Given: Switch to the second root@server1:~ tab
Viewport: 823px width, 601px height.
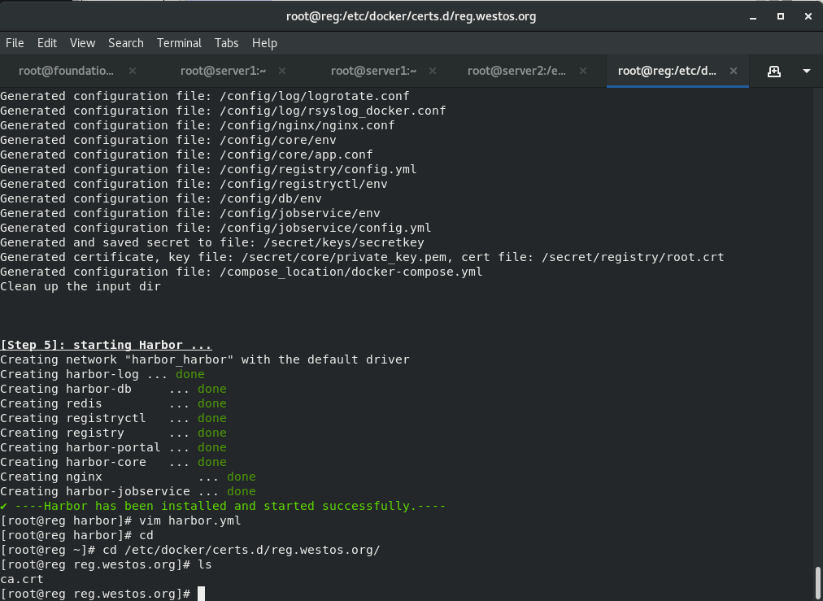Looking at the screenshot, I should click(x=374, y=71).
